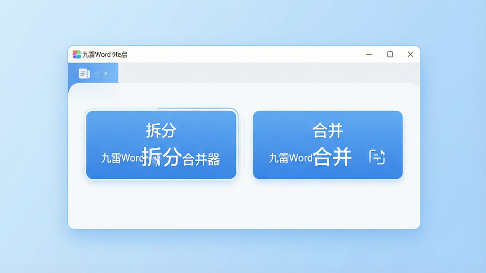The height and width of the screenshot is (273, 486).
Task: Click the empty gray toolbar strip
Action: 269,73
